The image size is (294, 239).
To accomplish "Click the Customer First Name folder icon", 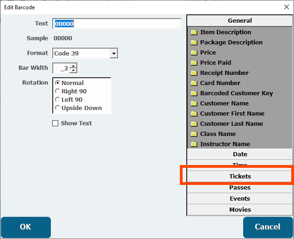I will point(194,113).
